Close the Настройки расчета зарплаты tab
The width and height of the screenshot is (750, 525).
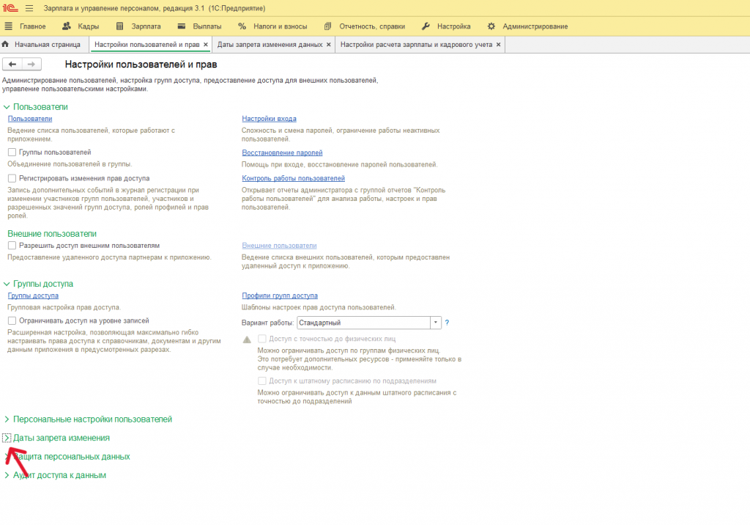498,45
